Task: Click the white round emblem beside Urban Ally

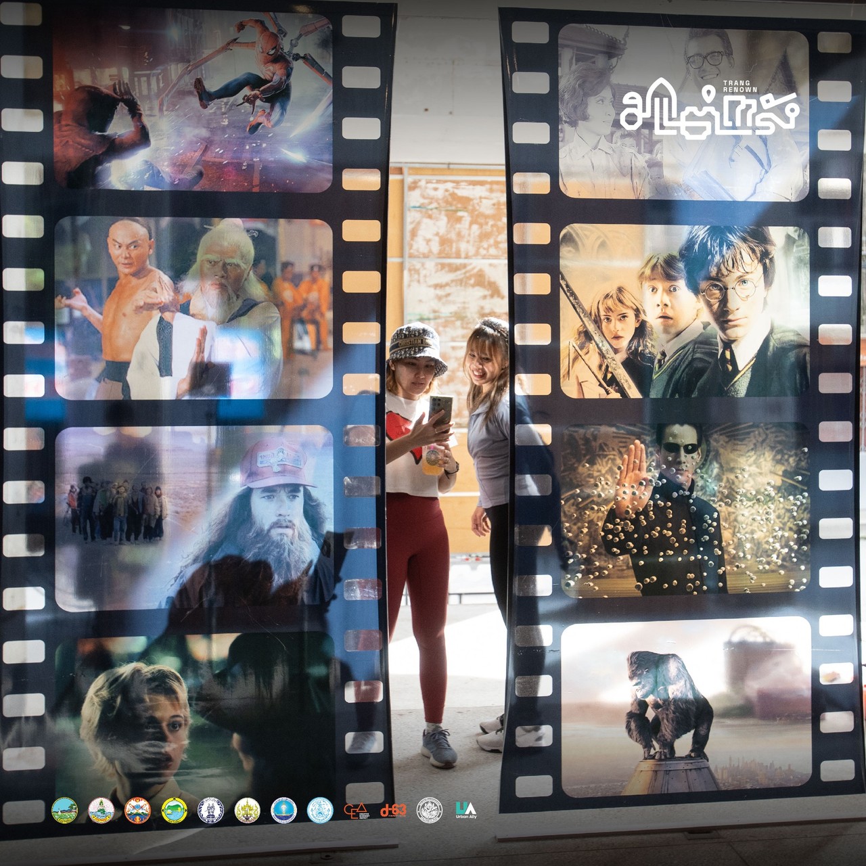Action: pyautogui.click(x=429, y=810)
